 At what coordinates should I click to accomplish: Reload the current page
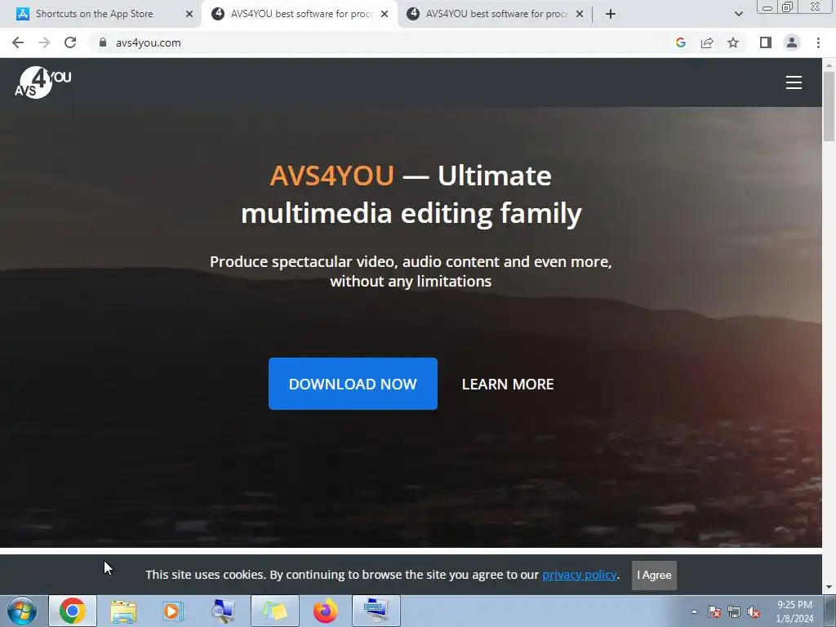[70, 42]
